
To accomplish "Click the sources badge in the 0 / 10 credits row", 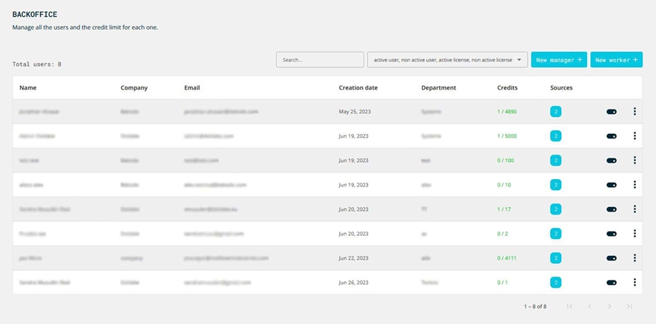I will 555,185.
